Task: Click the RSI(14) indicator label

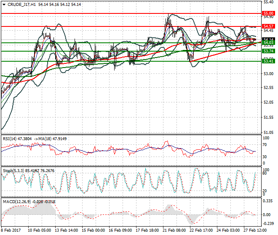Action: tap(10, 139)
